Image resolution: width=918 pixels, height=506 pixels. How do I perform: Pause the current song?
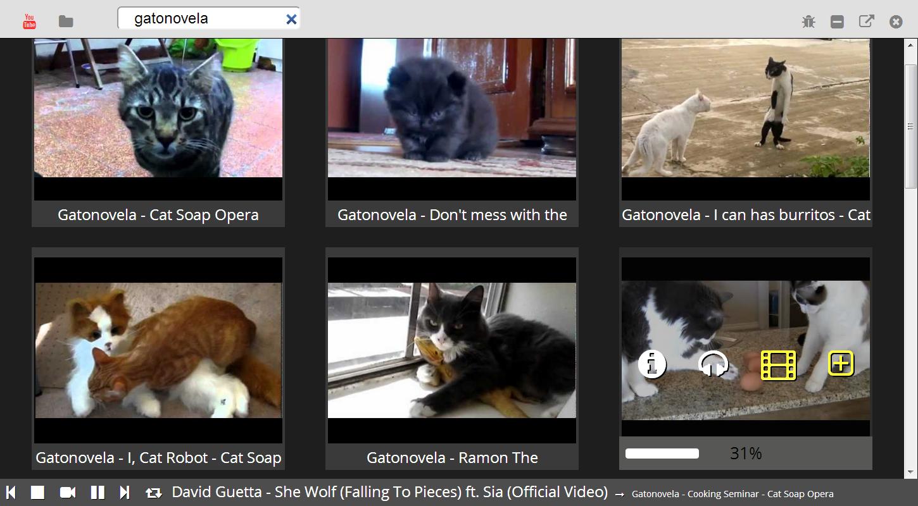pyautogui.click(x=97, y=493)
